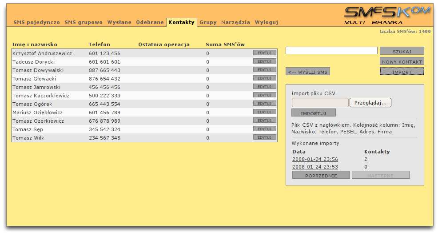Open the Grupy tab
438x233 pixels.
pyautogui.click(x=208, y=22)
